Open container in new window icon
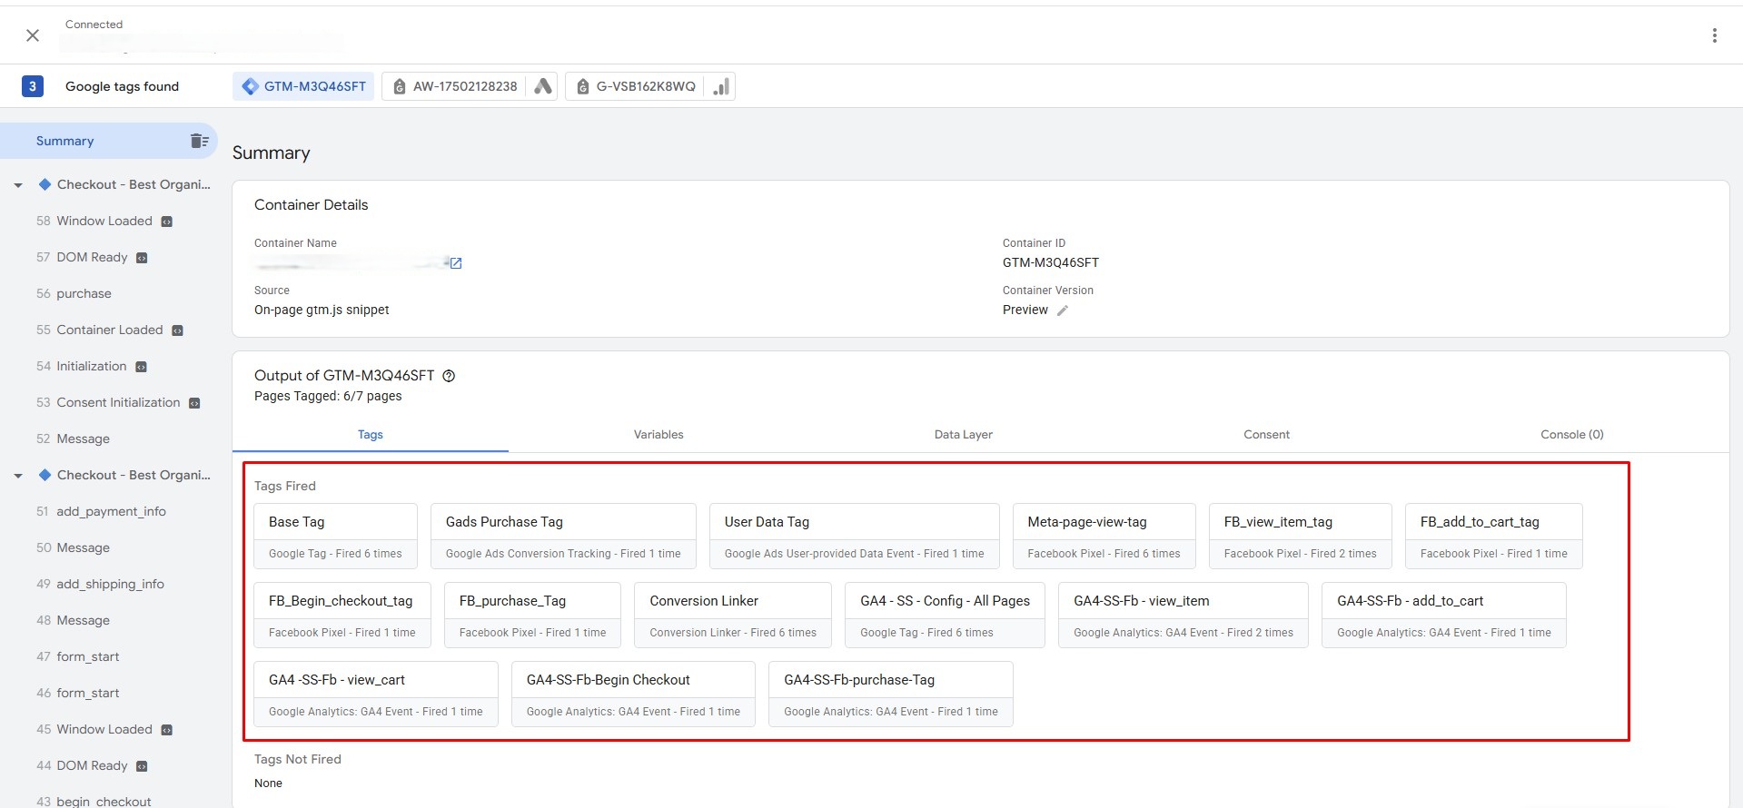This screenshot has height=808, width=1743. (456, 263)
